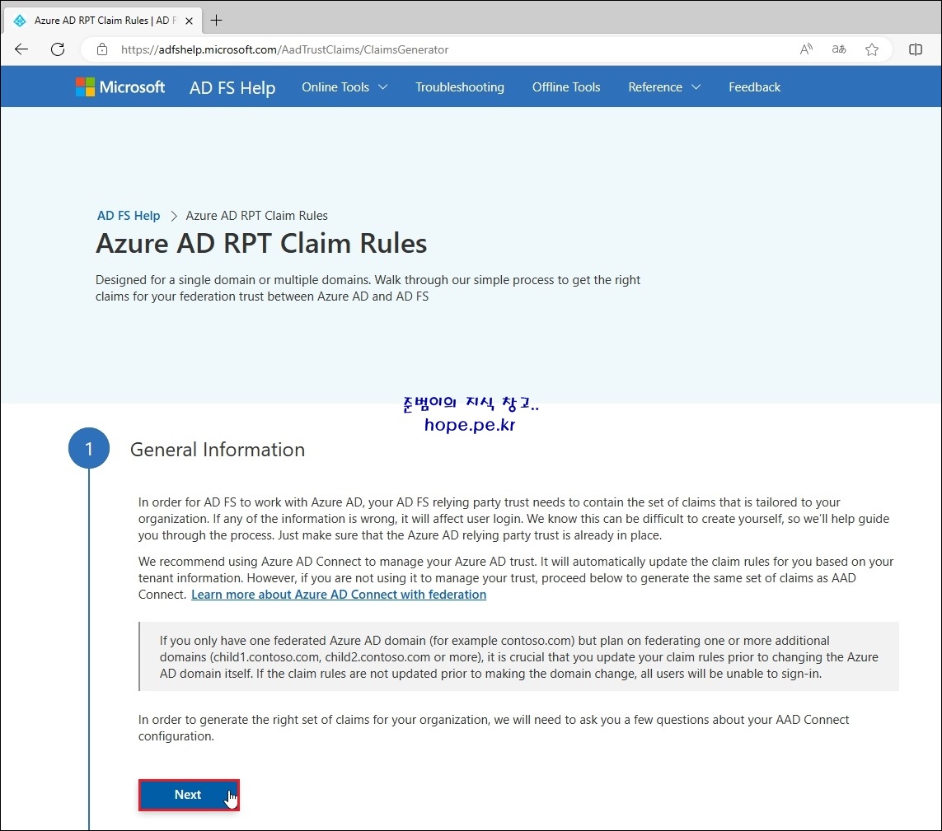Go back with the browser back arrow
Image resolution: width=942 pixels, height=831 pixels.
point(21,49)
